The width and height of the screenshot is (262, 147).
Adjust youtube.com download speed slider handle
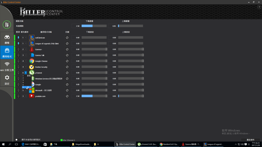[x=106, y=96]
